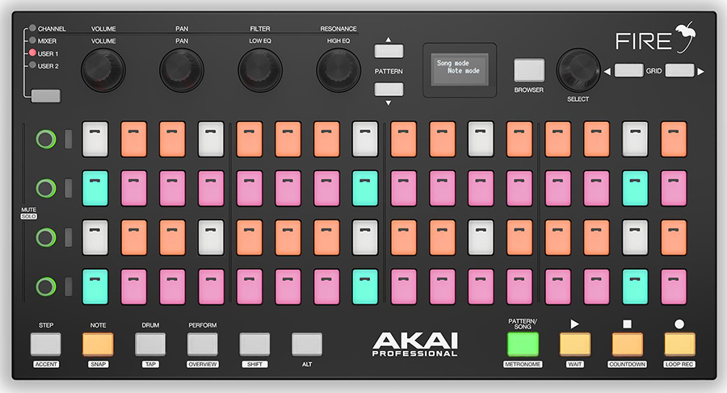Screen dimensions: 727x393
Task: Click the FILTER / LOW EQ knob
Action: point(260,70)
